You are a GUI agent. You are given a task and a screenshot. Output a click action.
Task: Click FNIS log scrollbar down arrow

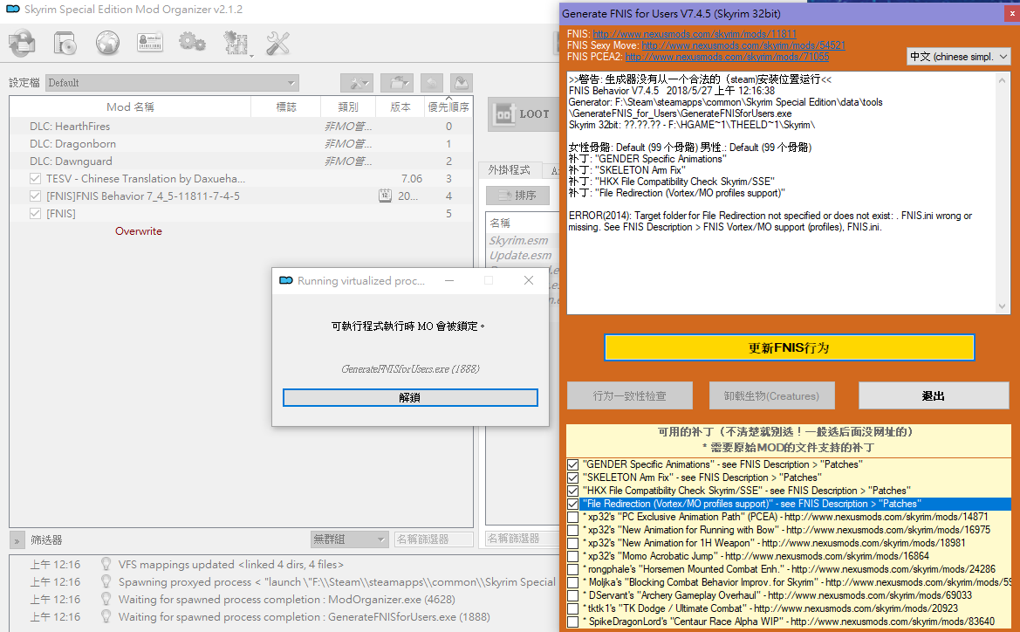pyautogui.click(x=1002, y=306)
